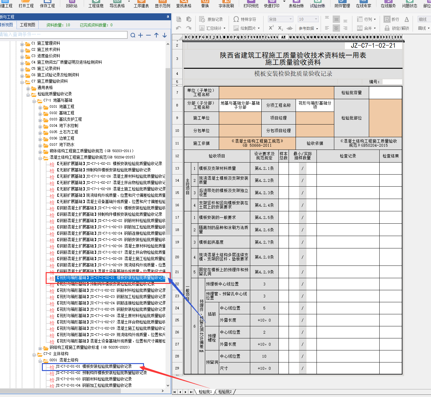Toggle 折行 text wrapping
The height and width of the screenshot is (397, 431).
click(392, 19)
